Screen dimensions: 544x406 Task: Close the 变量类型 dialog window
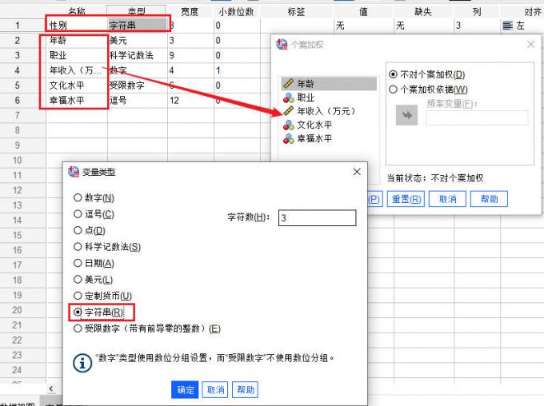point(357,172)
